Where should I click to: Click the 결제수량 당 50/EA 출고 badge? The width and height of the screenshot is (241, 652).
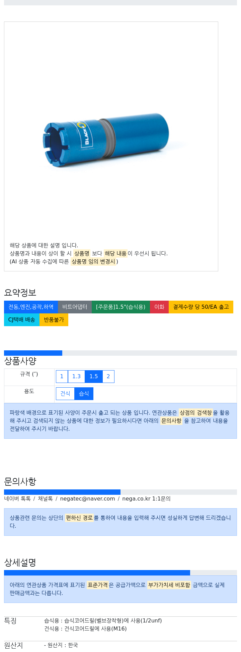(201, 307)
